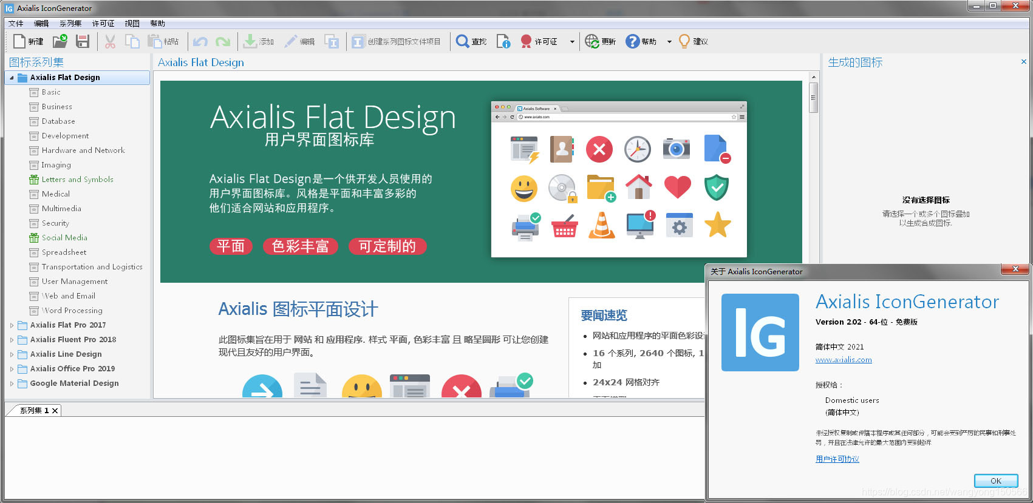Image resolution: width=1033 pixels, height=503 pixels.
Task: Select the Medical icon set
Action: tap(56, 194)
